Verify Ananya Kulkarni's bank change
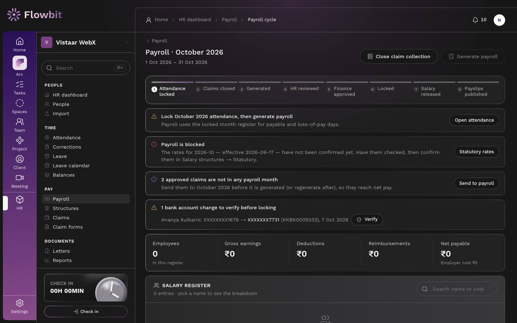Screen dimensions: 517x323 tap(367, 219)
